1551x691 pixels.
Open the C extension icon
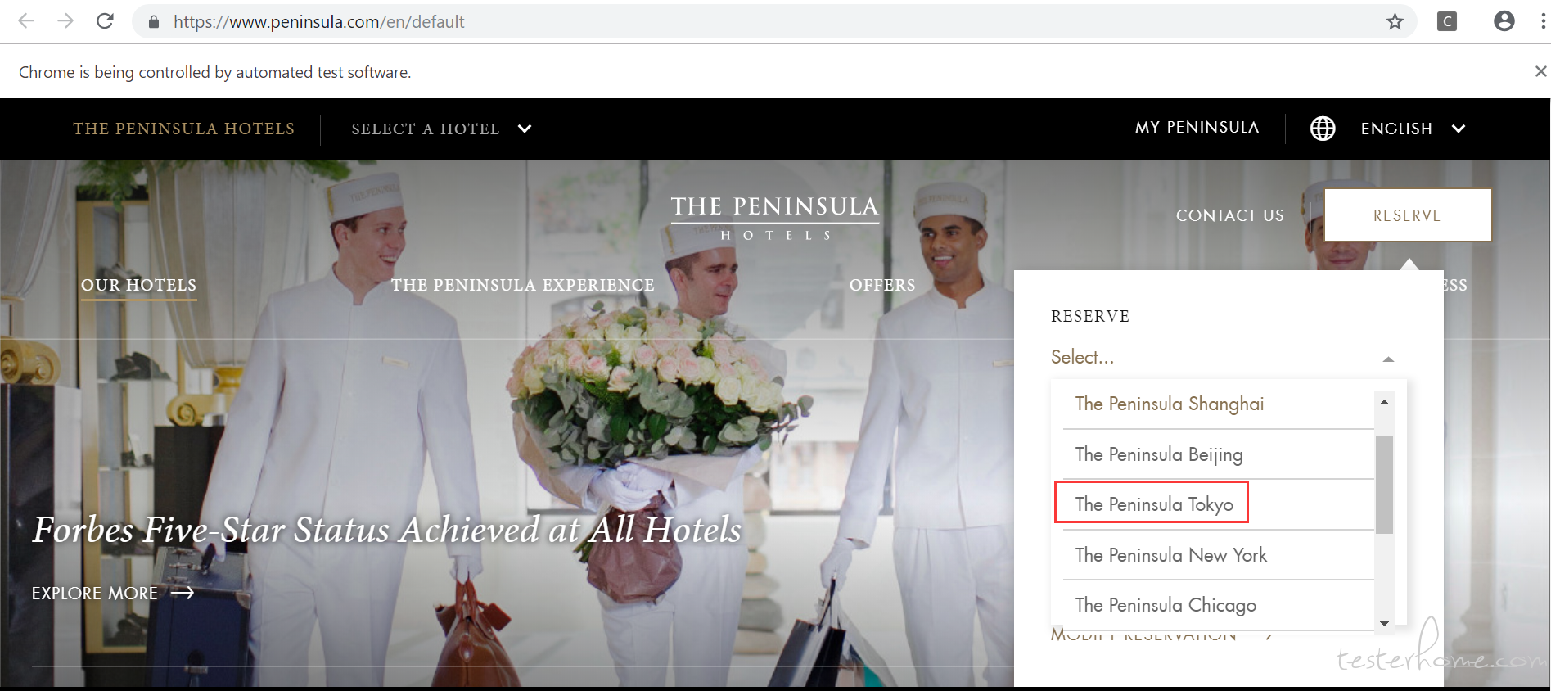point(1446,21)
